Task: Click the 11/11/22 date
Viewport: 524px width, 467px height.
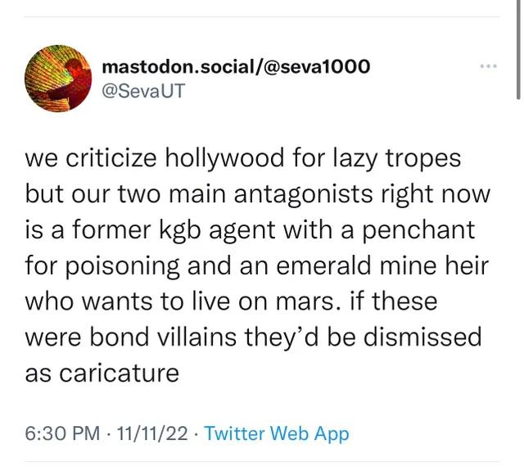Action: point(154,433)
